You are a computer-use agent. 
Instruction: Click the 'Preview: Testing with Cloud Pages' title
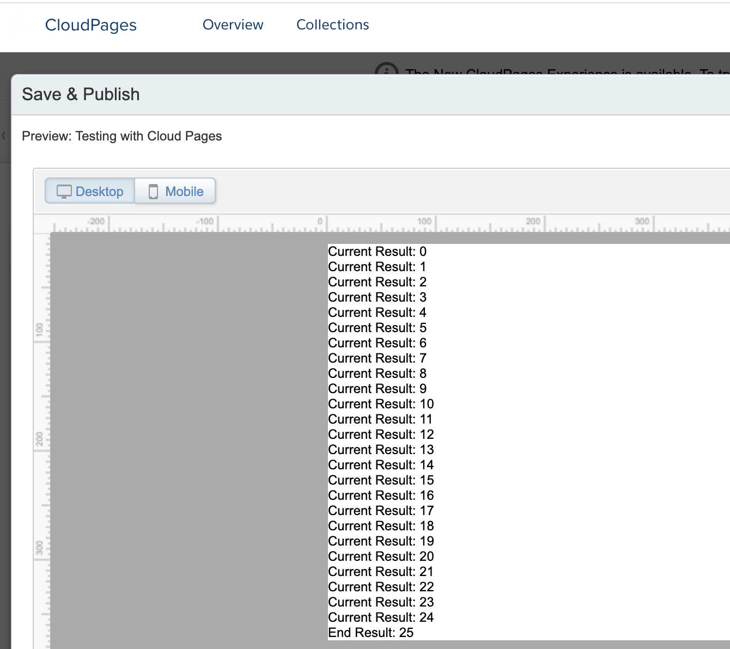pos(121,136)
